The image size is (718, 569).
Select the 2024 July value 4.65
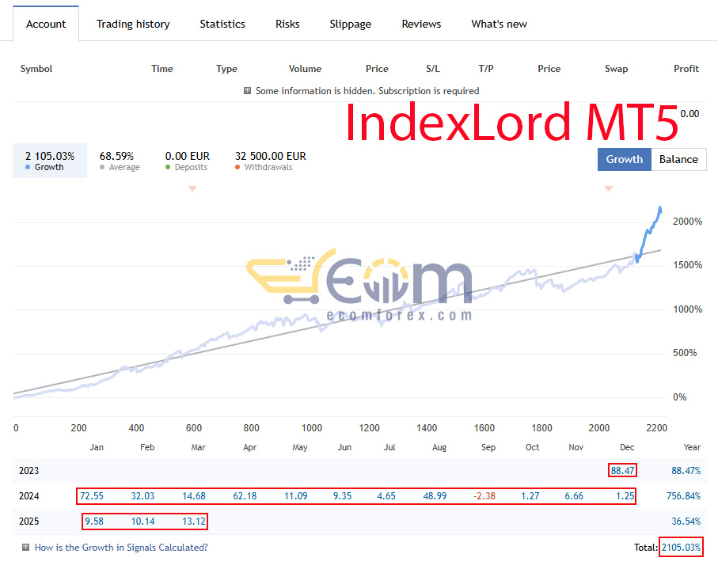pos(386,495)
